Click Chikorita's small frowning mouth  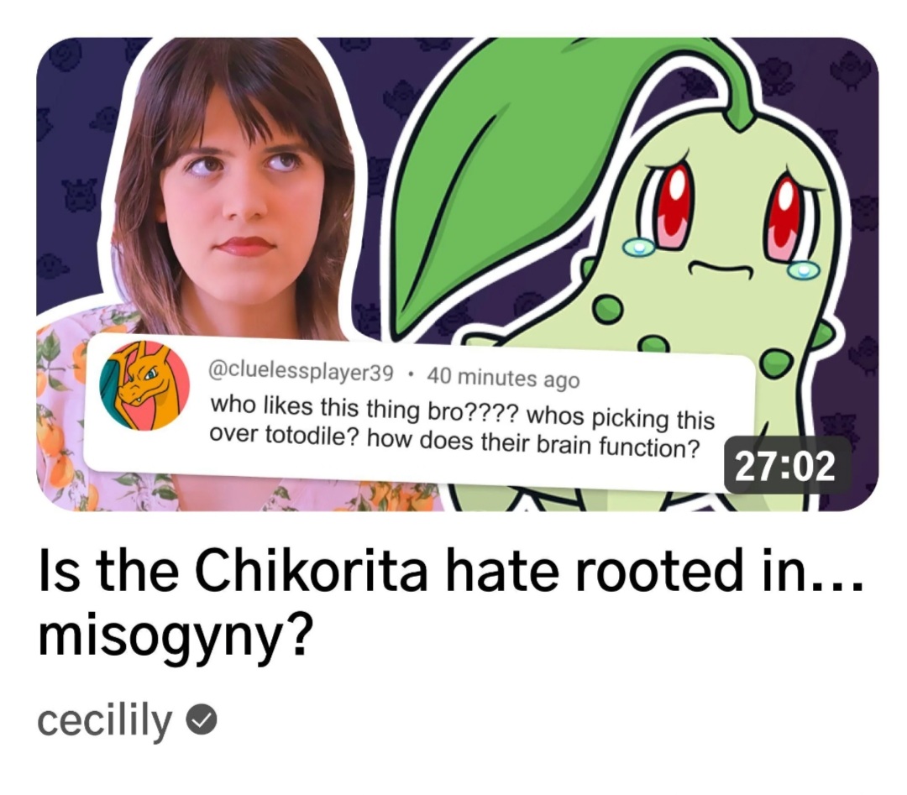pos(720,269)
